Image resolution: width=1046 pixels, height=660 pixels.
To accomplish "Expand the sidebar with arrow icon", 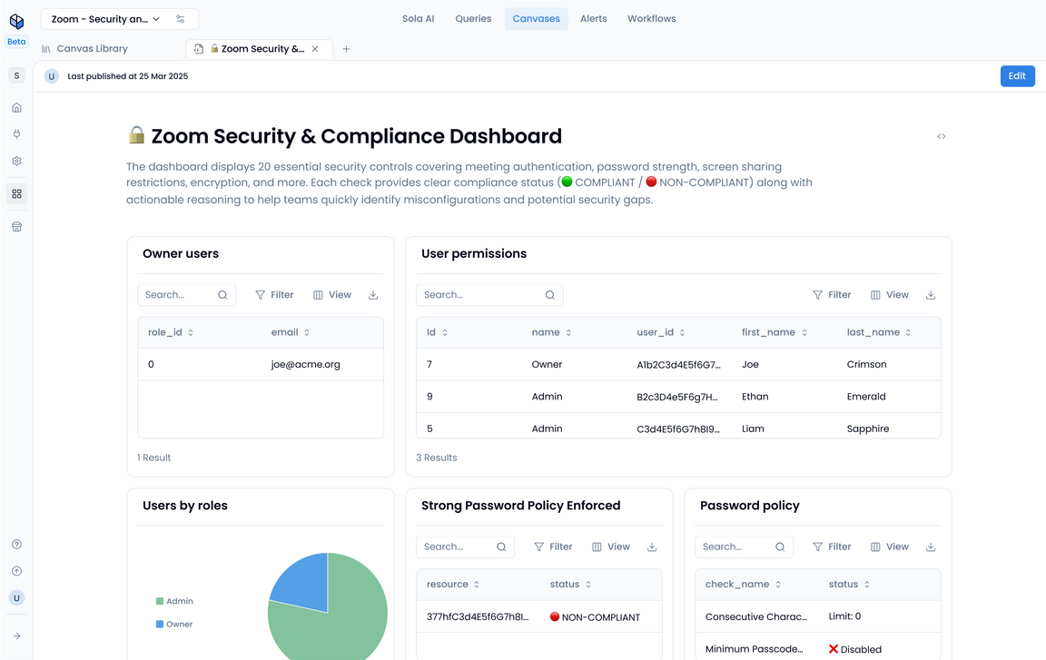I will 16,636.
